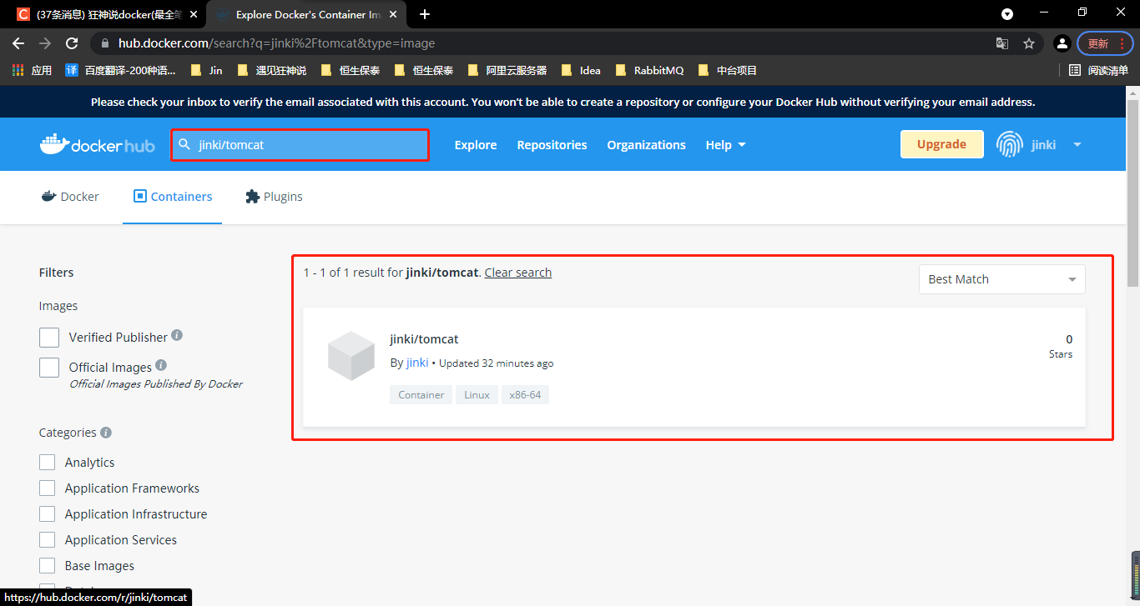Open the 阅读清单 reading list
Screen dimensions: 1140x606
(x=1099, y=70)
